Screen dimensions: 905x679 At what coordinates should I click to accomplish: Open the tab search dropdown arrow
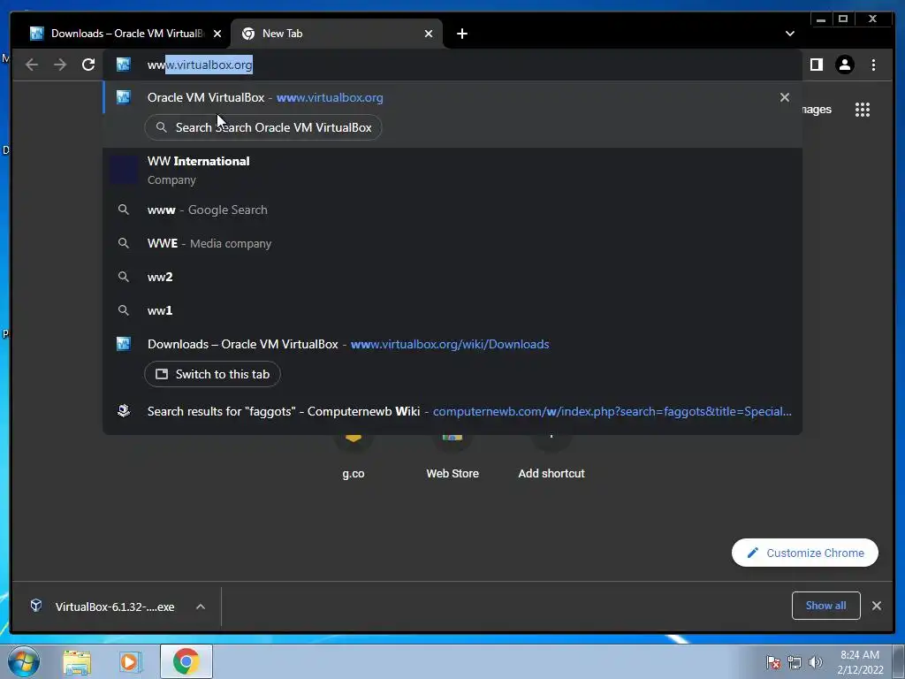pyautogui.click(x=789, y=34)
